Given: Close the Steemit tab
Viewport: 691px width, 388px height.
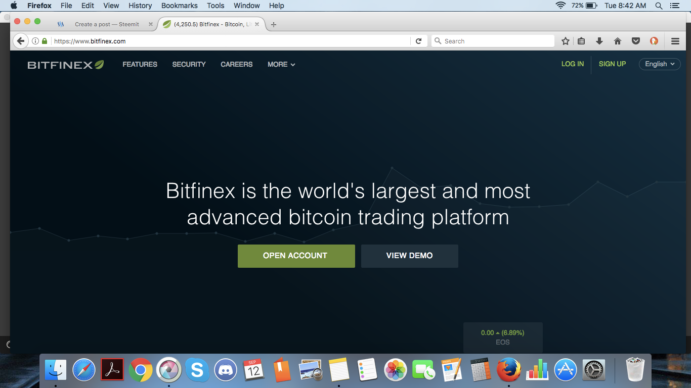Looking at the screenshot, I should [150, 24].
